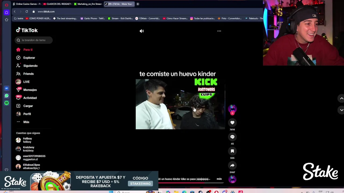Image resolution: width=344 pixels, height=193 pixels.
Task: Bookmark the video to favorites
Action: click(x=232, y=151)
